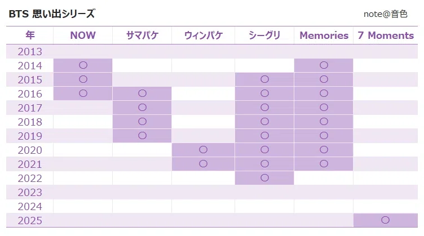Screen dimensions: 424x236
Task: Select the ウィンパケ column header
Action: pyautogui.click(x=204, y=35)
